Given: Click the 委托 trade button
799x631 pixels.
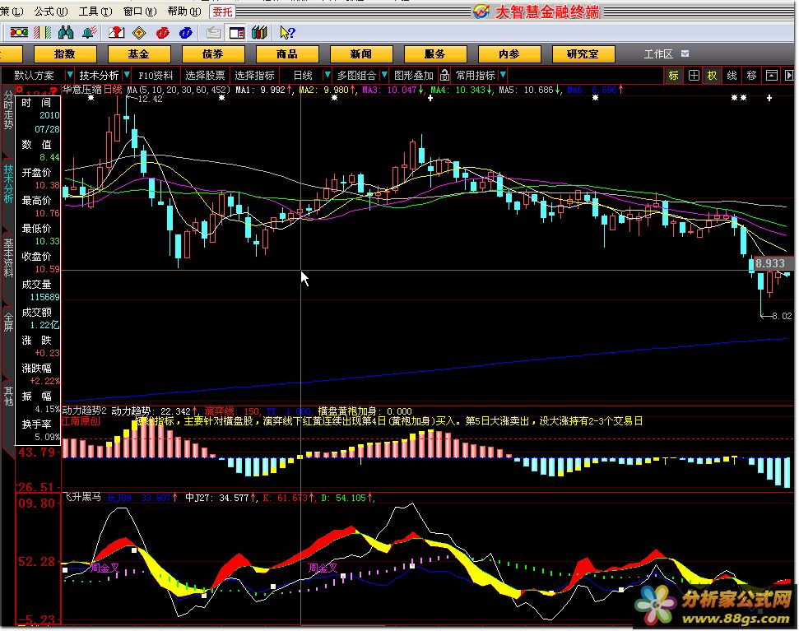Looking at the screenshot, I should tap(222, 12).
